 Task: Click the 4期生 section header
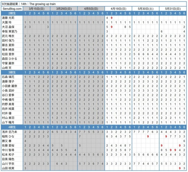(x=12, y=127)
